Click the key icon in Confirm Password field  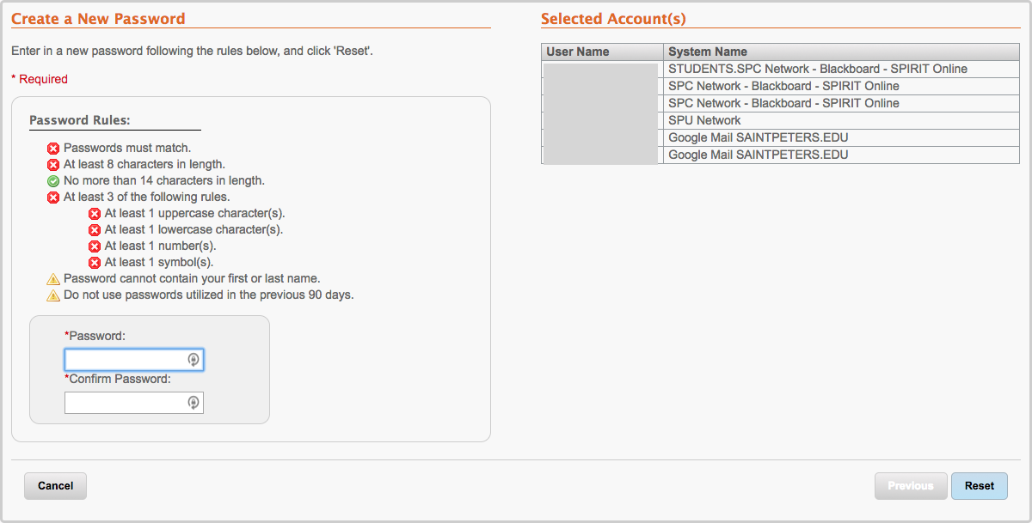click(x=193, y=403)
